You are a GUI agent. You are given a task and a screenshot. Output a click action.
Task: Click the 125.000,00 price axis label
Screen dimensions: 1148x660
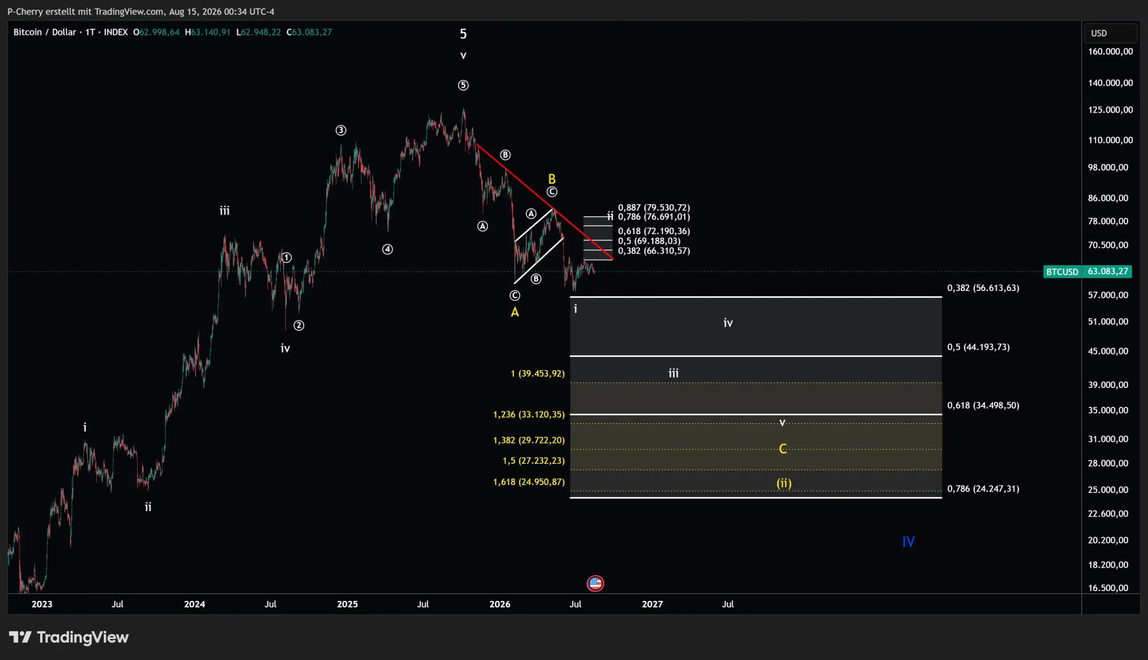tap(1110, 110)
